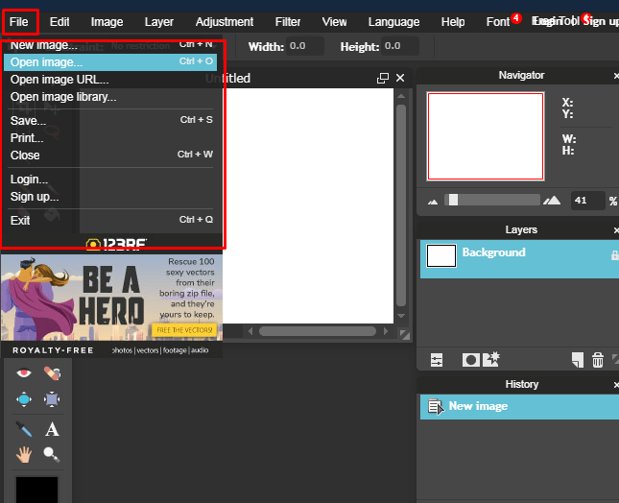Click the Background layer name
This screenshot has width=619, height=503.
[494, 252]
